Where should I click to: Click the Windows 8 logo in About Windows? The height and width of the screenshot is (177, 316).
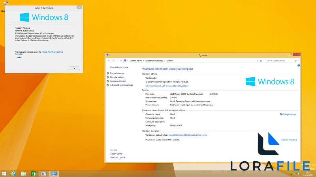[44, 17]
